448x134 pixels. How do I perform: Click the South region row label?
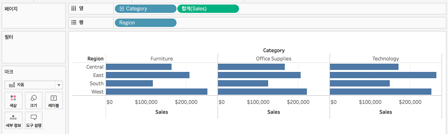tap(97, 84)
